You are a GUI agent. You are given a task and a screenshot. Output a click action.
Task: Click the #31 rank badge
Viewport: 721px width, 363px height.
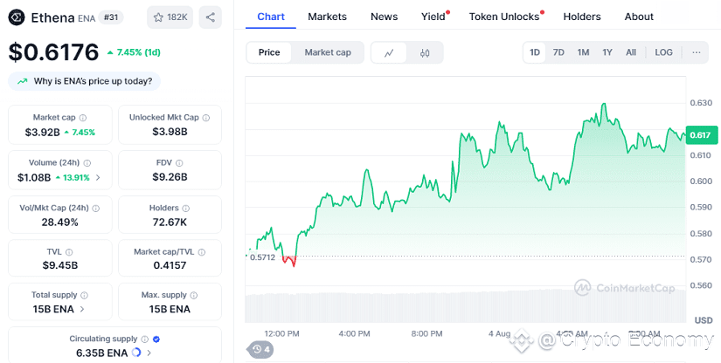tap(111, 18)
